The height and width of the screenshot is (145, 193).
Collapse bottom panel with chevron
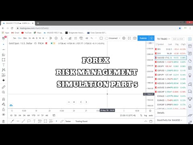coord(146,121)
